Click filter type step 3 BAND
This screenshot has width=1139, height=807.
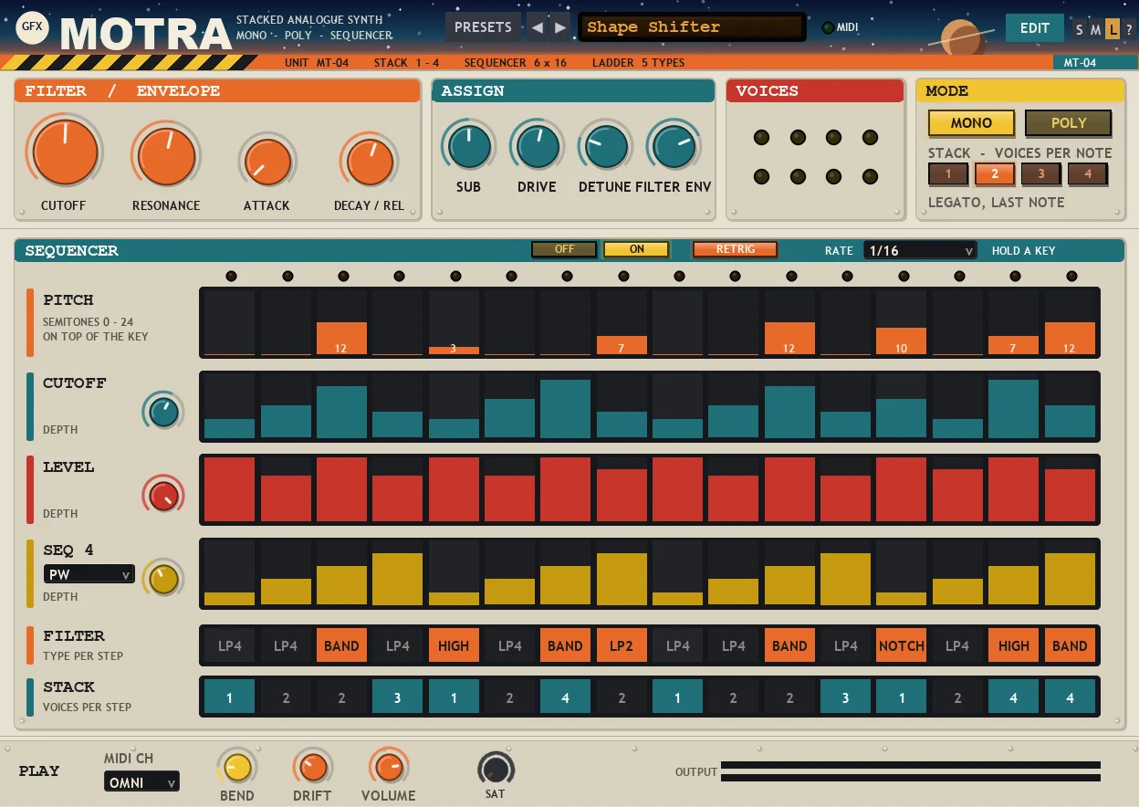(341, 645)
